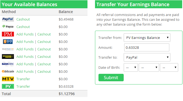Open the Transfer link for PV balance
The width and height of the screenshot is (183, 101).
click(23, 86)
